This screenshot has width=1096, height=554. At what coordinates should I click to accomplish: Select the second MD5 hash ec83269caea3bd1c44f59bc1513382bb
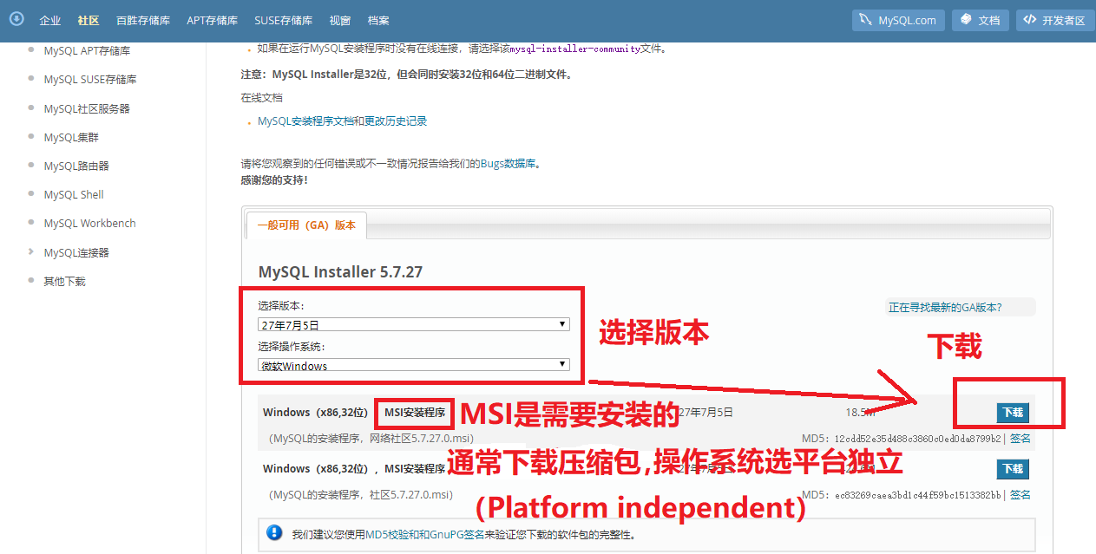[x=918, y=494]
